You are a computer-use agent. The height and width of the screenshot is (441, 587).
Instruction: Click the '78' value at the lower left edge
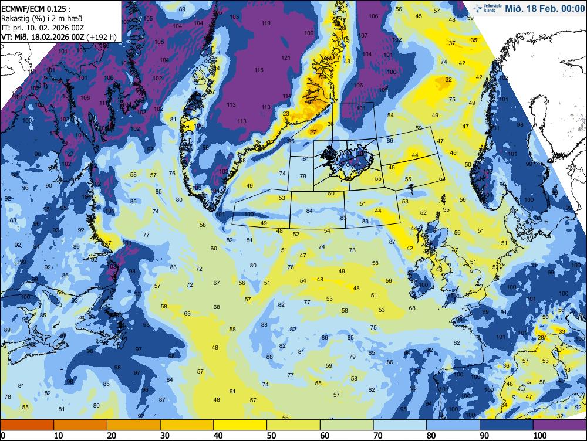[8, 397]
